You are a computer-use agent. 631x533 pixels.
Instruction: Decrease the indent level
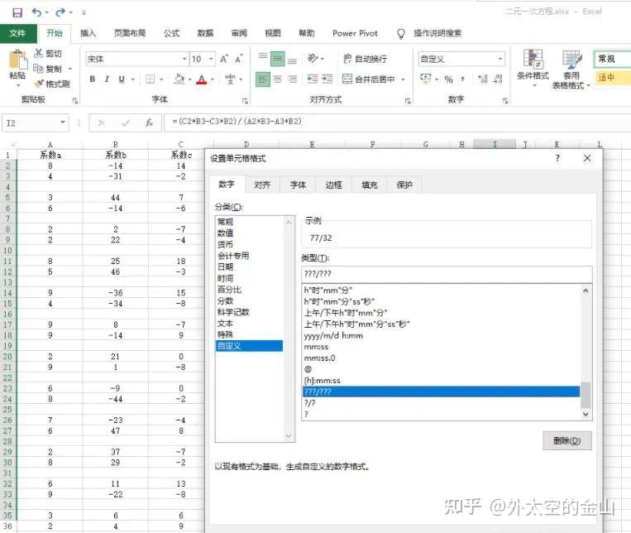(313, 79)
